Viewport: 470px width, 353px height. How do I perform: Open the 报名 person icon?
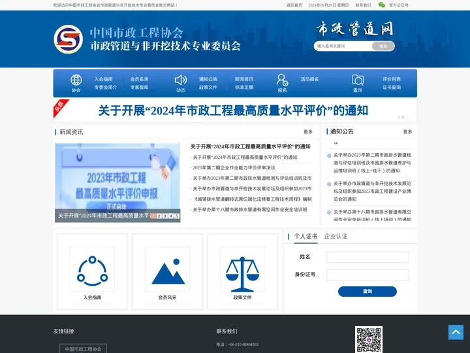tap(282, 80)
